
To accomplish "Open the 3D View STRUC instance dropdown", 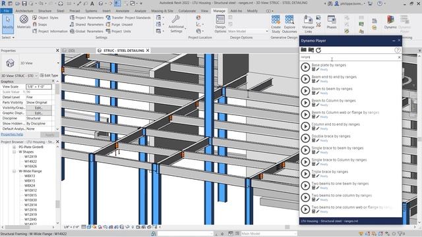I will tap(19, 76).
